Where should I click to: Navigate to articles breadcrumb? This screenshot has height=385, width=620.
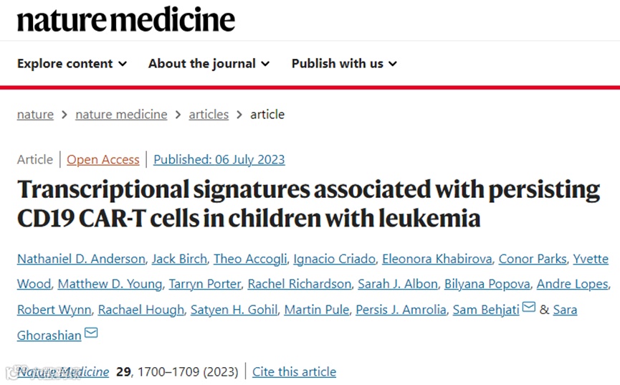coord(209,114)
